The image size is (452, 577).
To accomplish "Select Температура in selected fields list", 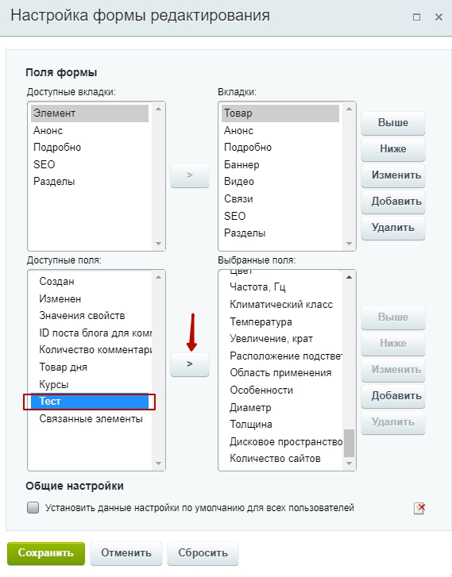I will [261, 321].
